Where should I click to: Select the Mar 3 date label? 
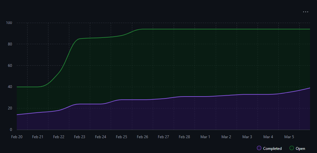point(247,137)
